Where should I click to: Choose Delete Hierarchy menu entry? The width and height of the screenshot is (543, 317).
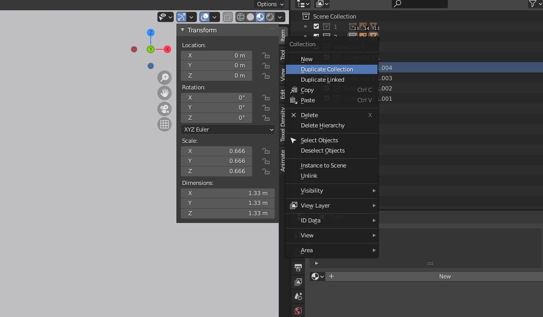click(332, 125)
